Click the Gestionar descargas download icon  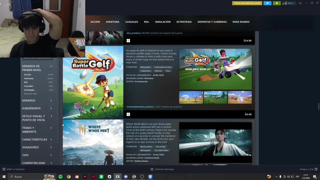[152, 169]
